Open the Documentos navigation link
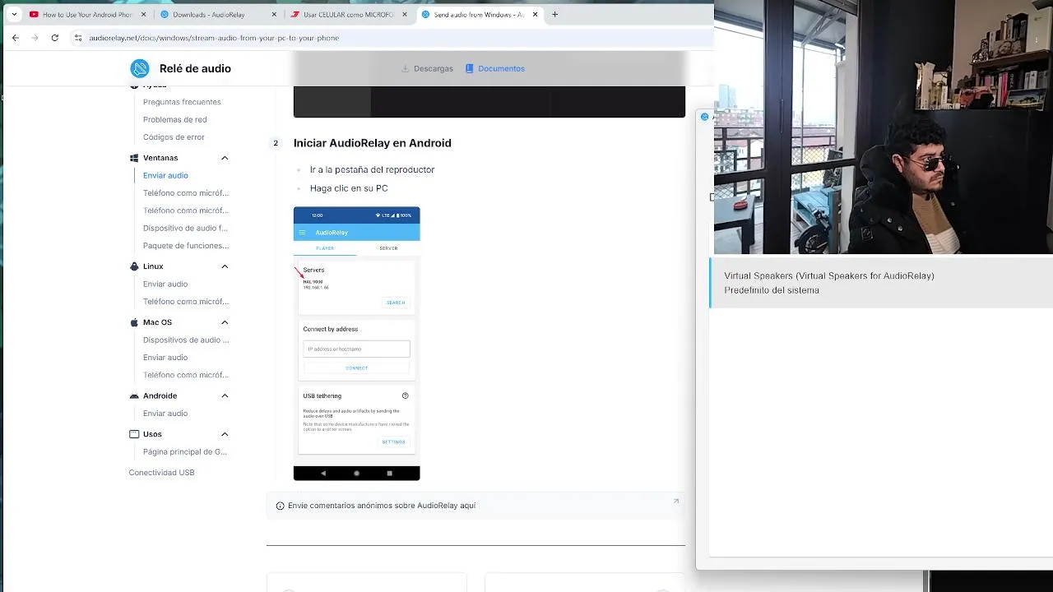The image size is (1053, 592). tap(495, 69)
